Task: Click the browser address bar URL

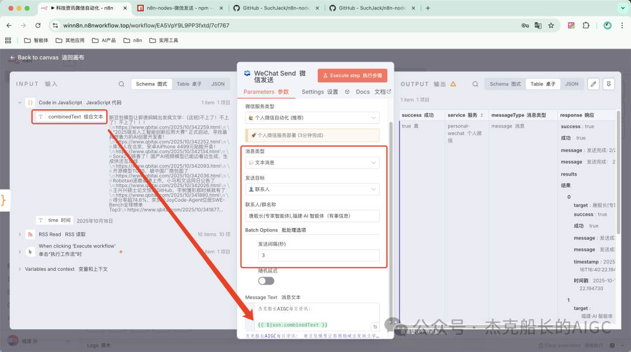Action: [x=146, y=25]
